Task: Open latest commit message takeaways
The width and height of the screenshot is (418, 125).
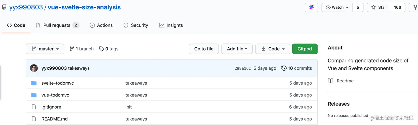Action: coord(79,68)
